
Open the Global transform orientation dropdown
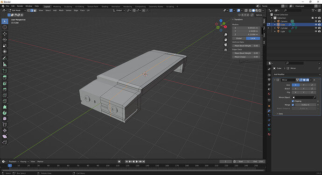pyautogui.click(x=119, y=10)
